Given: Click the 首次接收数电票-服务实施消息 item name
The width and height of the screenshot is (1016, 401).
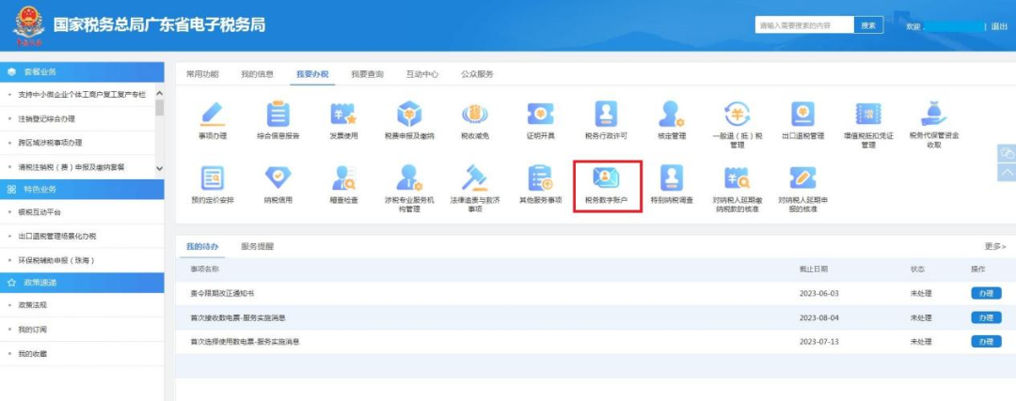Looking at the screenshot, I should pyautogui.click(x=238, y=317).
